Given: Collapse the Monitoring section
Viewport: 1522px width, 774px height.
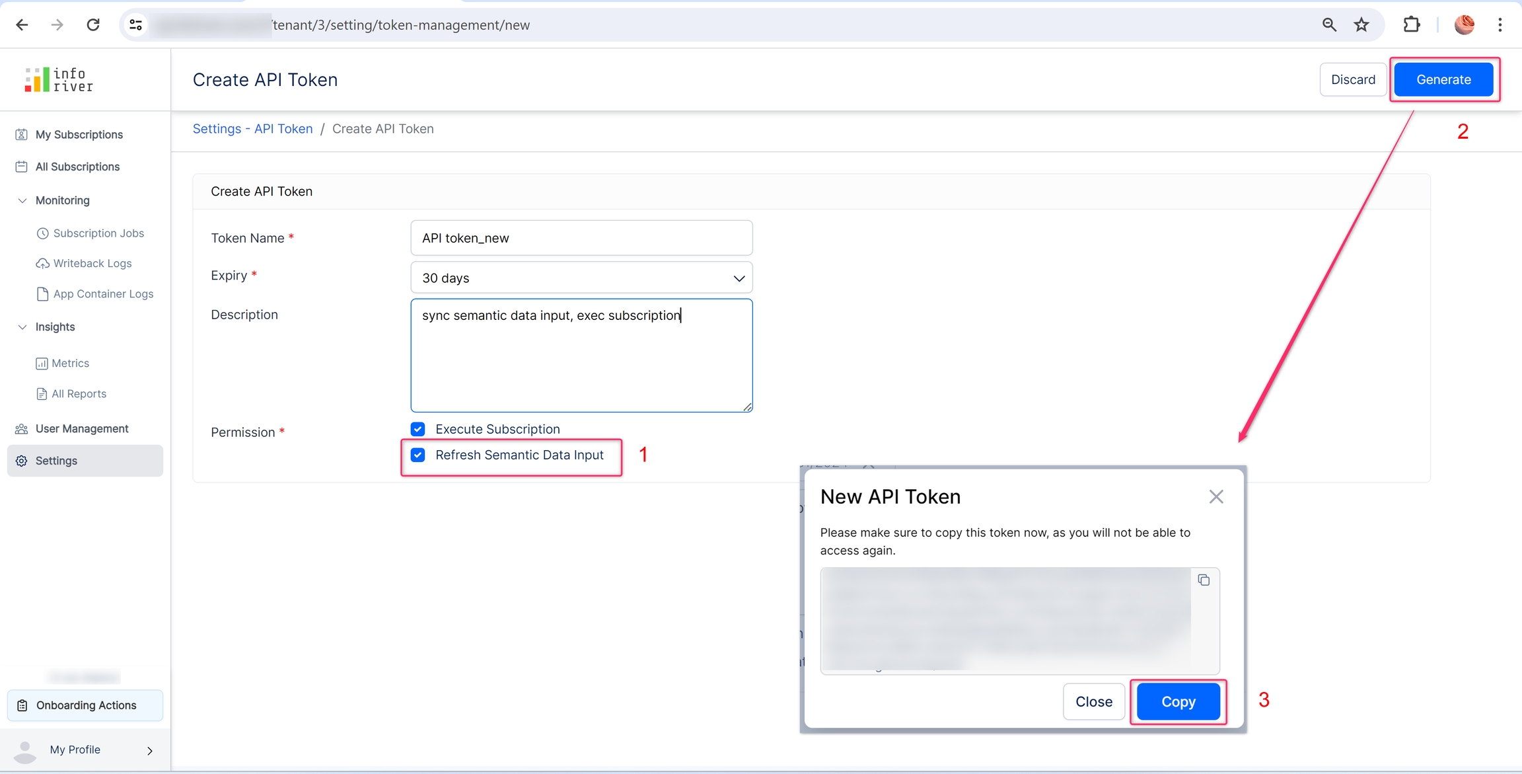Looking at the screenshot, I should pyautogui.click(x=22, y=200).
